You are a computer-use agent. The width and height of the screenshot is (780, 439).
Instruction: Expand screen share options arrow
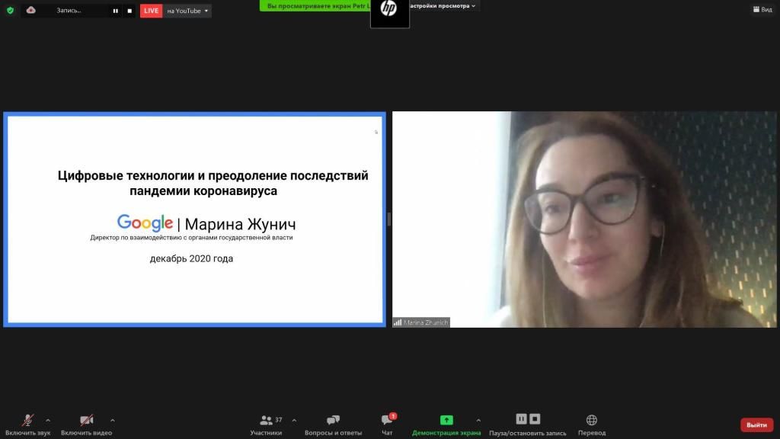coord(478,421)
